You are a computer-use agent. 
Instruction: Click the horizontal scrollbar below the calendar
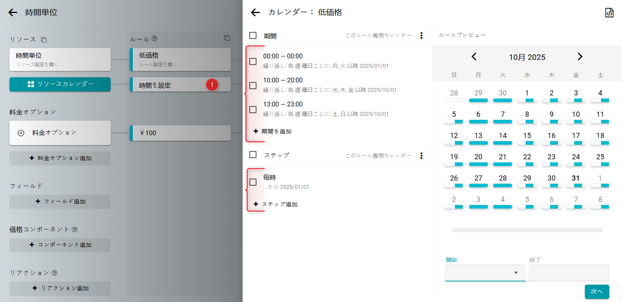(x=527, y=230)
